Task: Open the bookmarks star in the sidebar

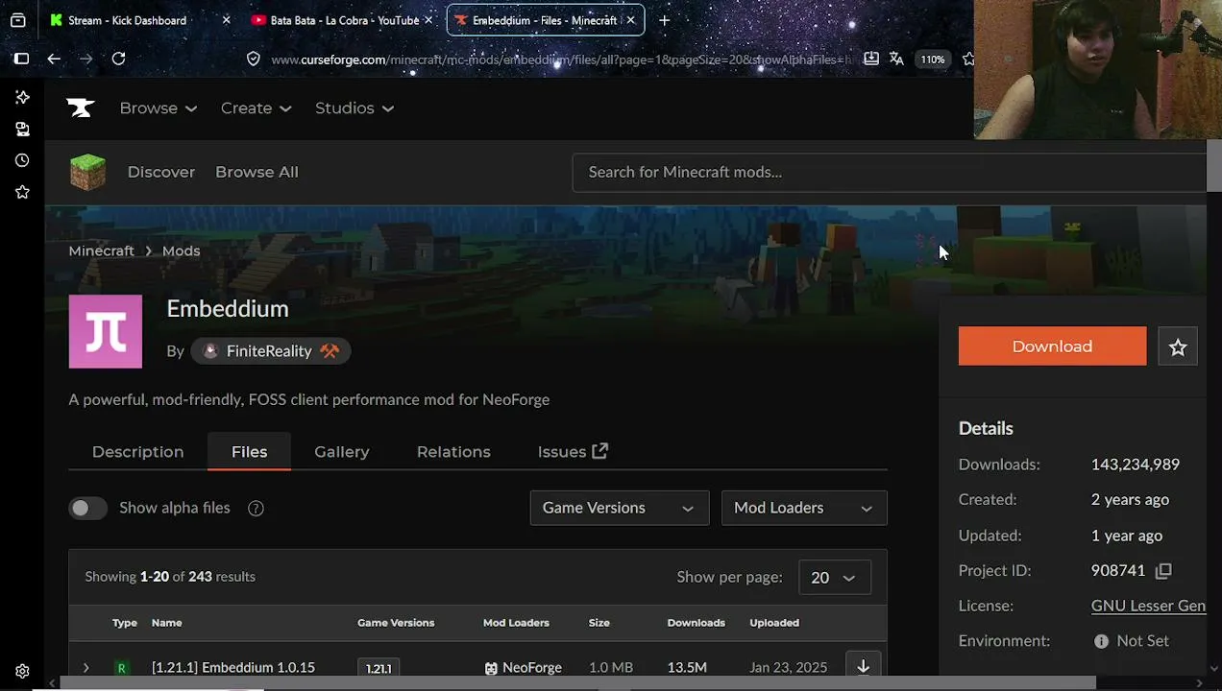Action: click(x=22, y=192)
